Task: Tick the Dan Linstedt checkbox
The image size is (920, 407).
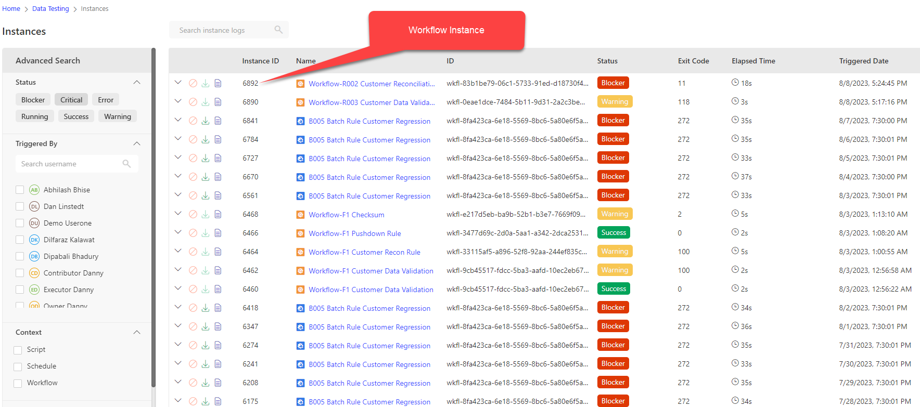Action: [20, 206]
